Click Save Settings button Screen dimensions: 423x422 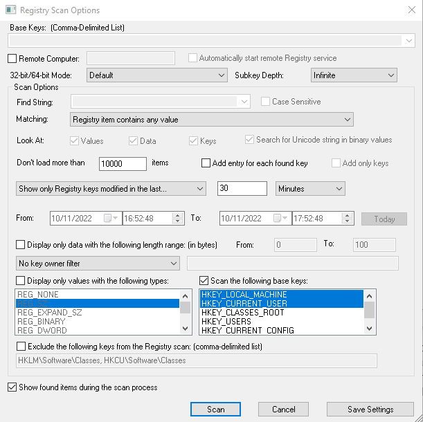click(x=370, y=410)
